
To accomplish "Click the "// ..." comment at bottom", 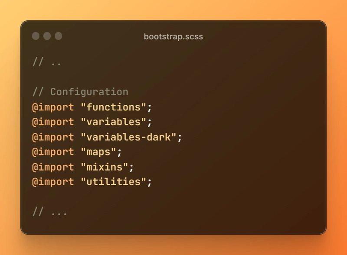I will 49,211.
